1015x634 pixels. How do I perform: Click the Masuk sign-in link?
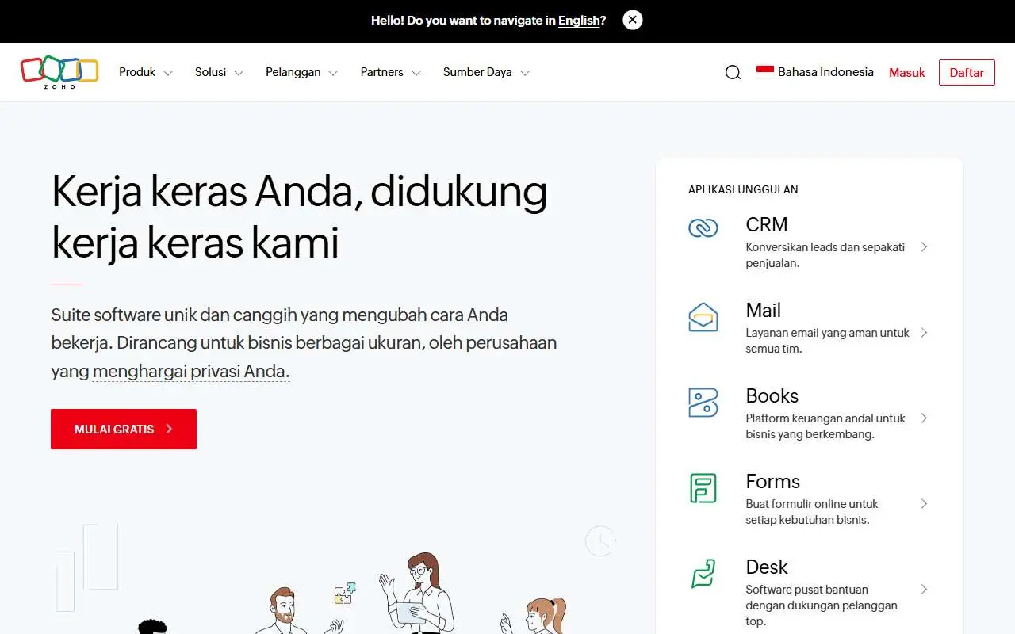click(907, 72)
